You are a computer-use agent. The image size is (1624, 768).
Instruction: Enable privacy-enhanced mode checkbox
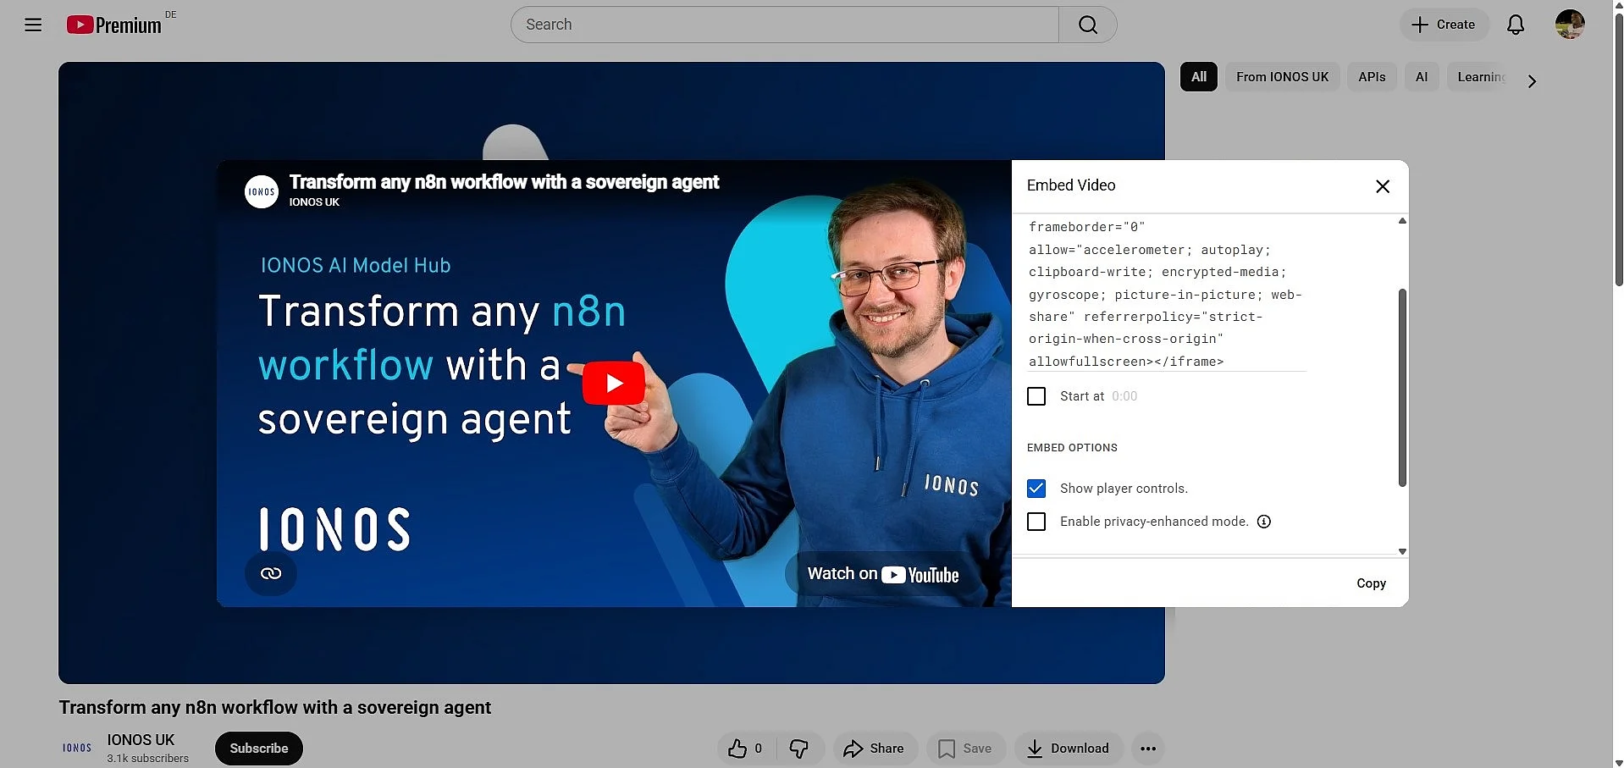[1036, 522]
